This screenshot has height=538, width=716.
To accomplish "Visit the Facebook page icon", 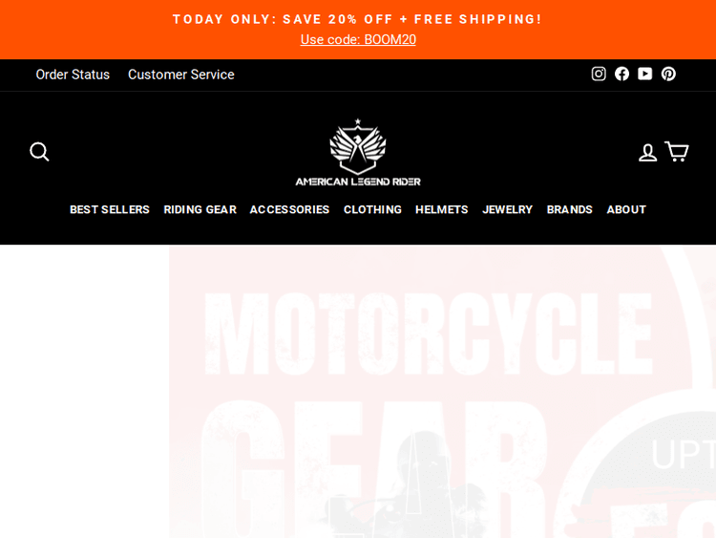I will click(621, 74).
